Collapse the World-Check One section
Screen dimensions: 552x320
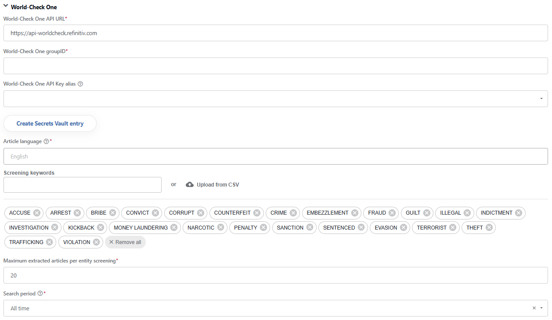pyautogui.click(x=6, y=7)
